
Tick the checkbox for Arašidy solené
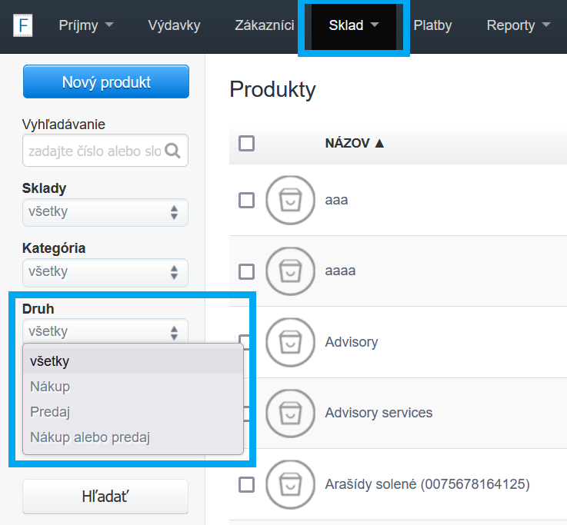click(247, 484)
